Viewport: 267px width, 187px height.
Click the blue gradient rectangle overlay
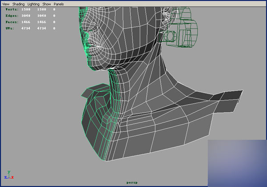(237, 163)
